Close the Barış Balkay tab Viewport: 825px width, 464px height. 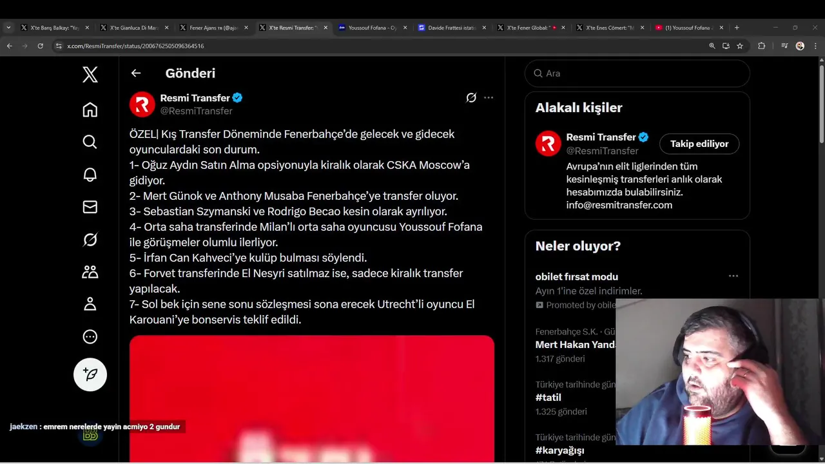click(x=87, y=28)
